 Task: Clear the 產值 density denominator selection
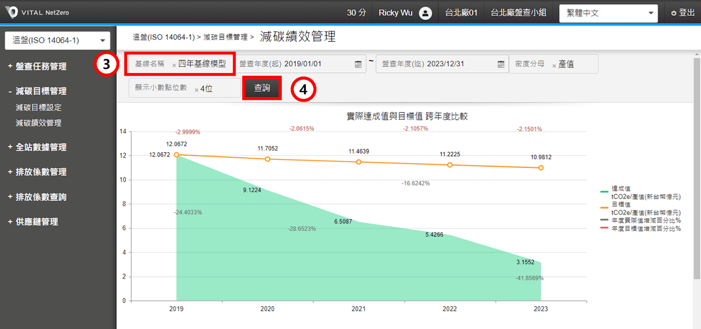click(x=554, y=66)
